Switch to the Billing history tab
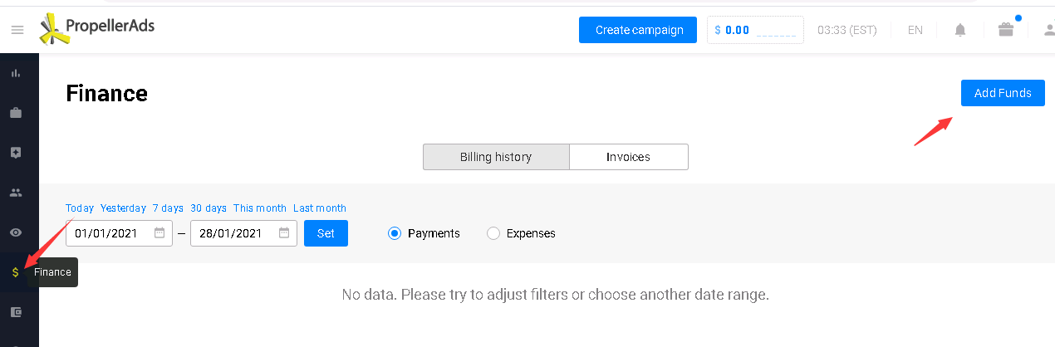The image size is (1055, 347). click(496, 157)
